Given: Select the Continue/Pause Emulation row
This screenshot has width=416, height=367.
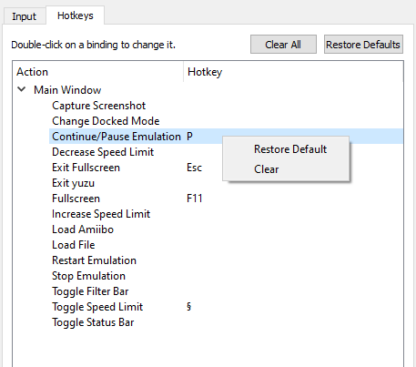Looking at the screenshot, I should coord(226,137).
